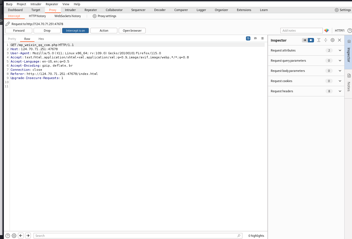Expand Request attributes section
This screenshot has width=352, height=239.
pos(306,50)
